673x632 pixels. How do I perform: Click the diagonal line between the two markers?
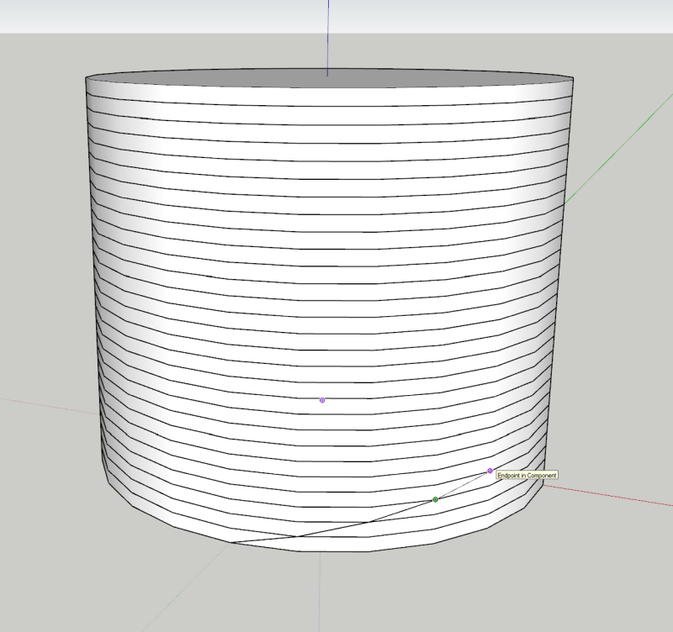pyautogui.click(x=463, y=486)
